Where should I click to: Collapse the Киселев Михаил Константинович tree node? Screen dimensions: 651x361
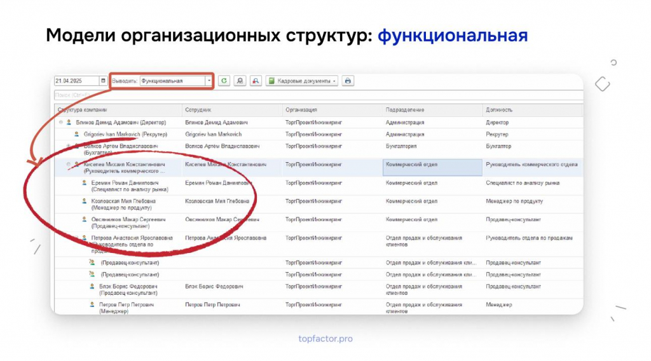click(x=69, y=165)
